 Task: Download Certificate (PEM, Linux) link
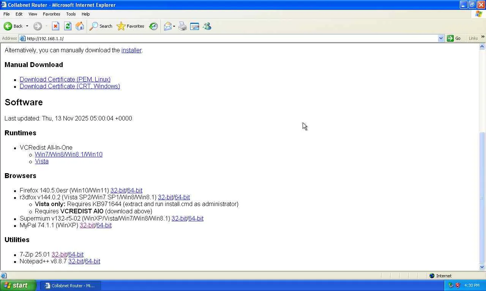pyautogui.click(x=65, y=79)
